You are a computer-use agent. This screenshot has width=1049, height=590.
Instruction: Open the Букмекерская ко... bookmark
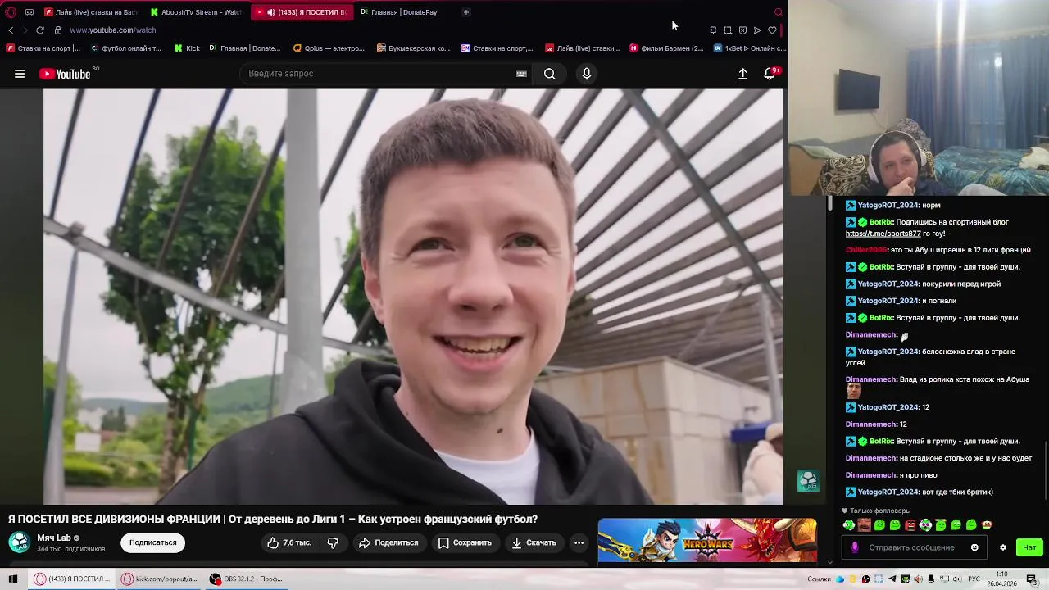click(414, 48)
